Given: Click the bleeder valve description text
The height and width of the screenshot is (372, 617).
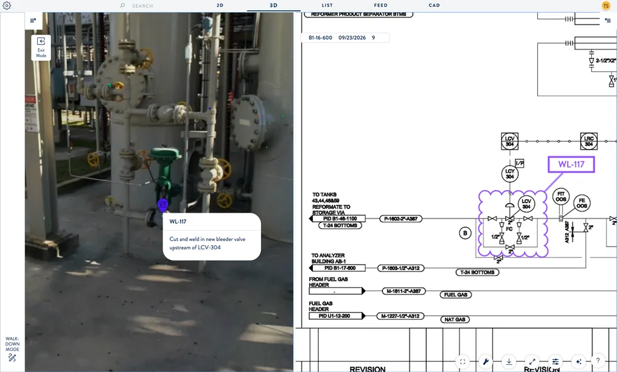Looking at the screenshot, I should tap(208, 243).
